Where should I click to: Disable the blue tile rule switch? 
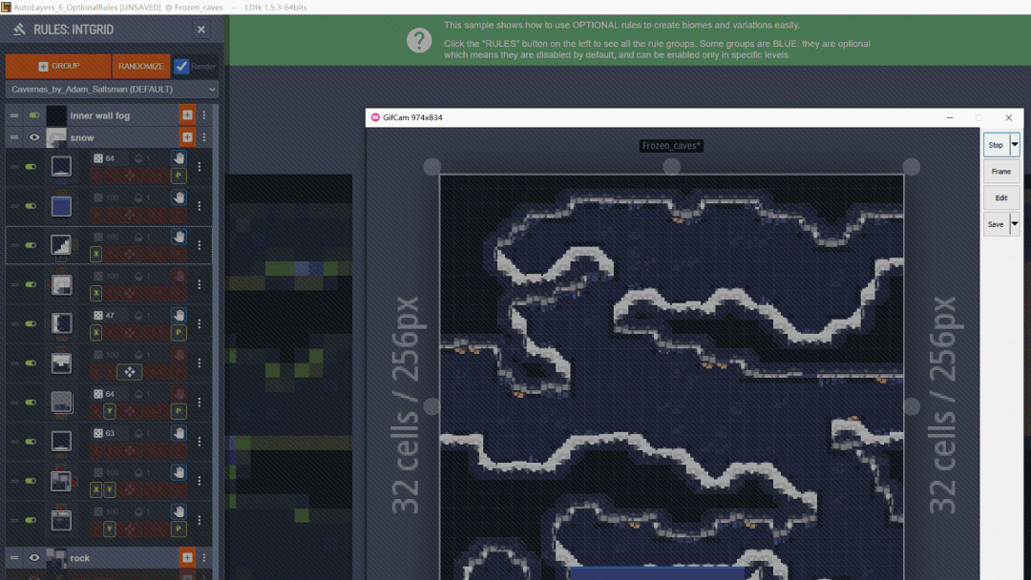pyautogui.click(x=31, y=206)
